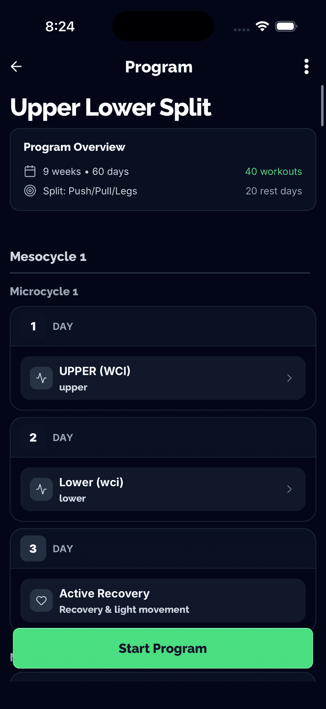Start the program with green button
Viewport: 326px width, 709px height.
coord(163,648)
